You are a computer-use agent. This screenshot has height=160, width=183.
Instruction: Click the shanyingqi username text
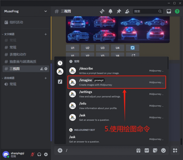coord(17,153)
